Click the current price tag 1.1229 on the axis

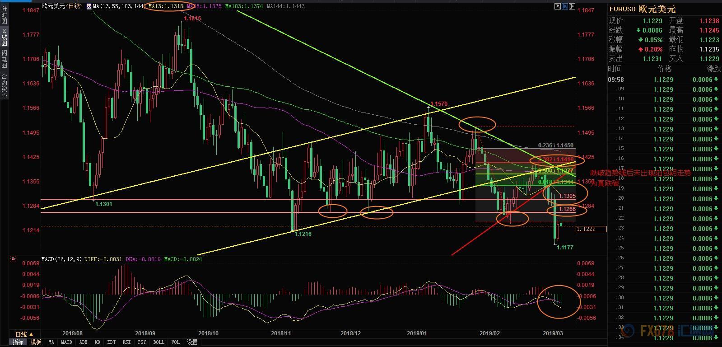pos(591,229)
